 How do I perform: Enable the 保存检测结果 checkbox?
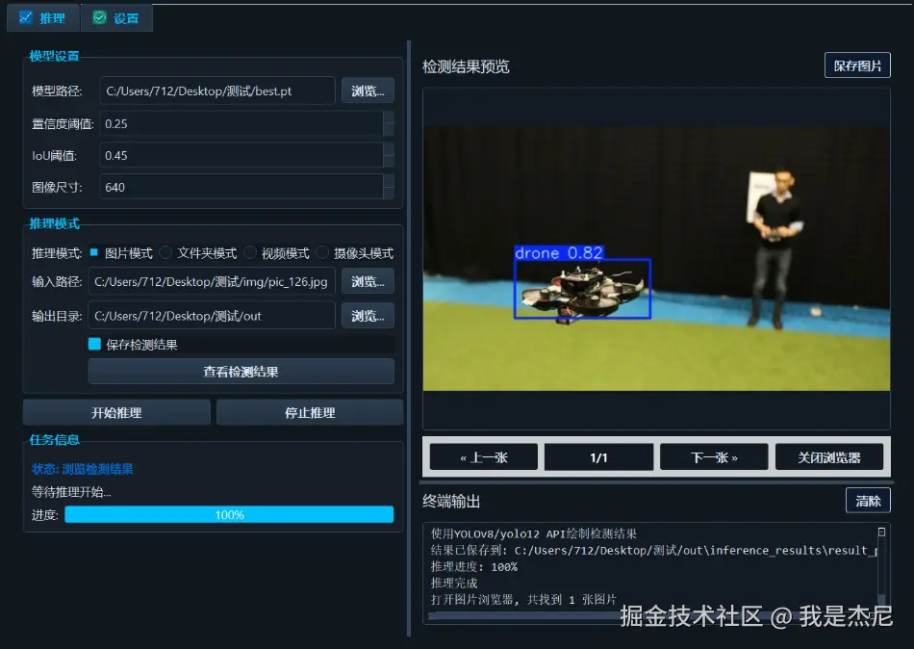pyautogui.click(x=96, y=342)
